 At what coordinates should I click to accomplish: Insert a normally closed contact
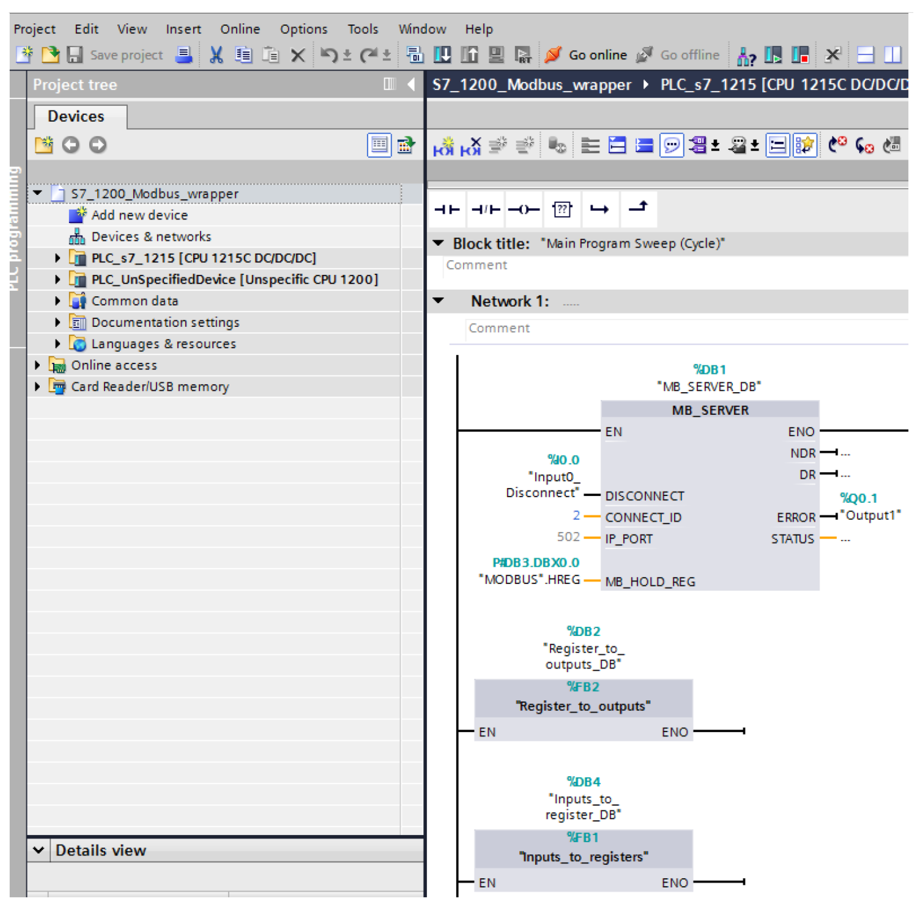pos(485,209)
